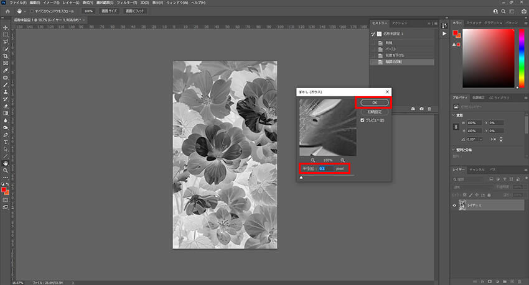Image resolution: width=529 pixels, height=285 pixels.
Task: Click the Home icon in options bar
Action: point(7,11)
